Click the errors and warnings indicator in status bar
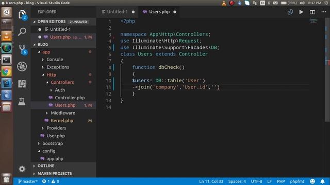The width and height of the screenshot is (330, 185). [x=51, y=181]
